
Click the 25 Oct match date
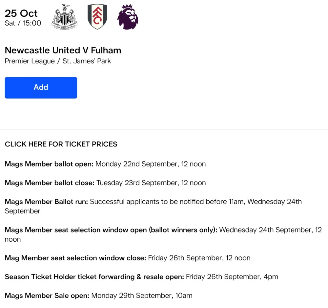pyautogui.click(x=21, y=13)
